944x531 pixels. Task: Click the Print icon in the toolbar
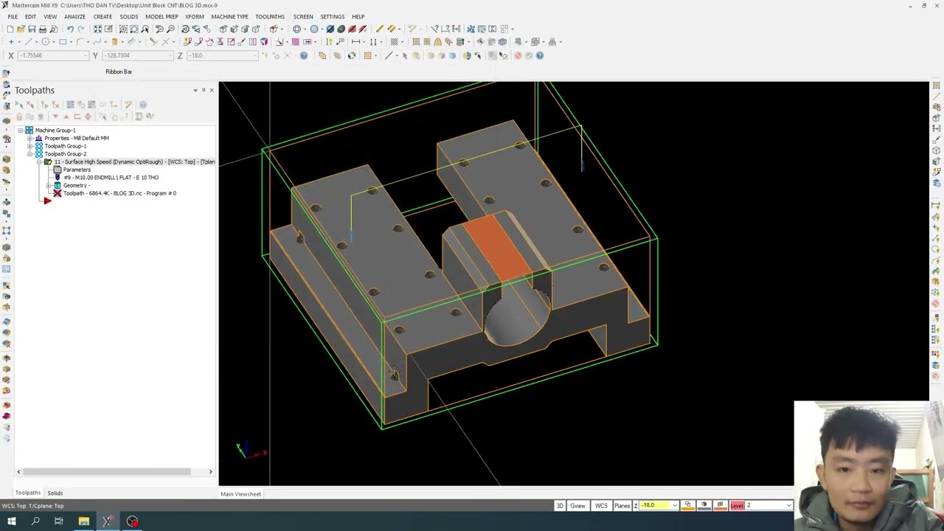(43, 29)
